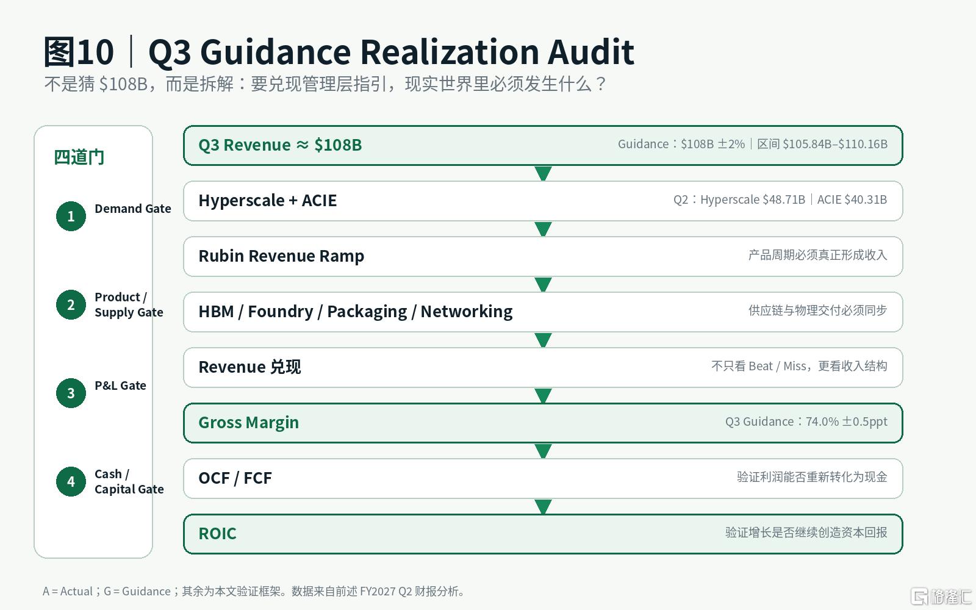
Task: Click 'HBM / Foundry / Packaging / Networking' title
Action: 356,312
